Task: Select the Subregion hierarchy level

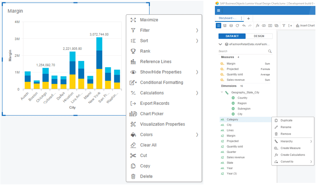Action: click(244, 109)
